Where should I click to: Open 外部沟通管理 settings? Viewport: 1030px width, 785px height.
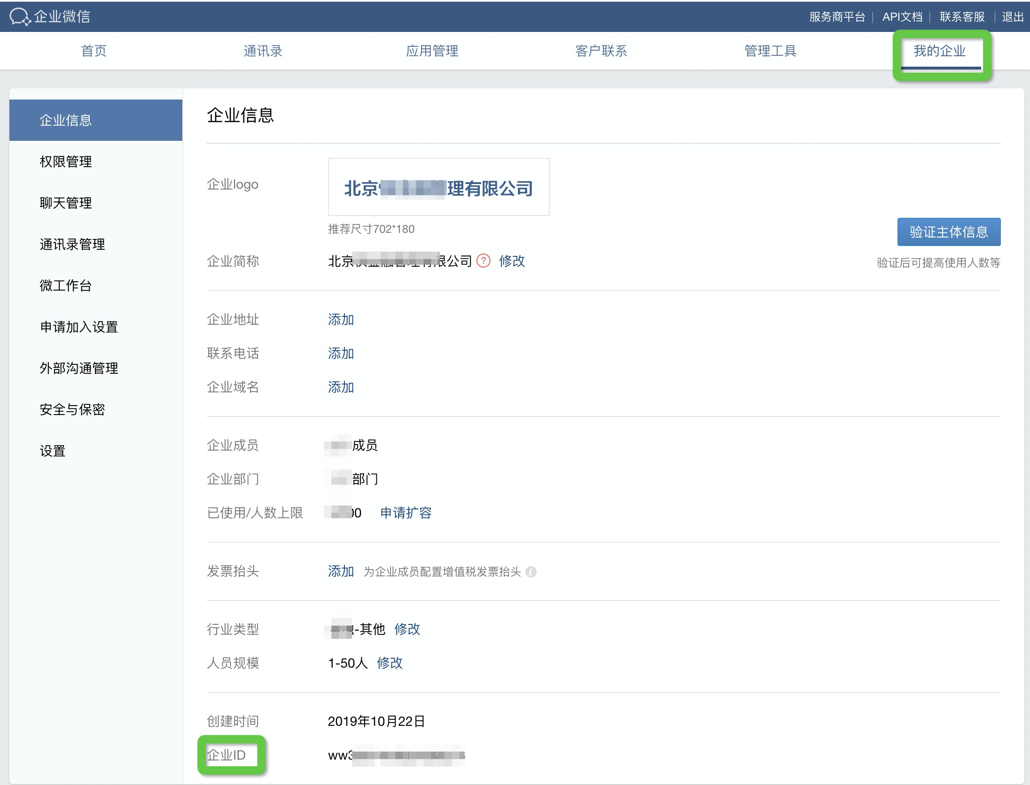[79, 369]
